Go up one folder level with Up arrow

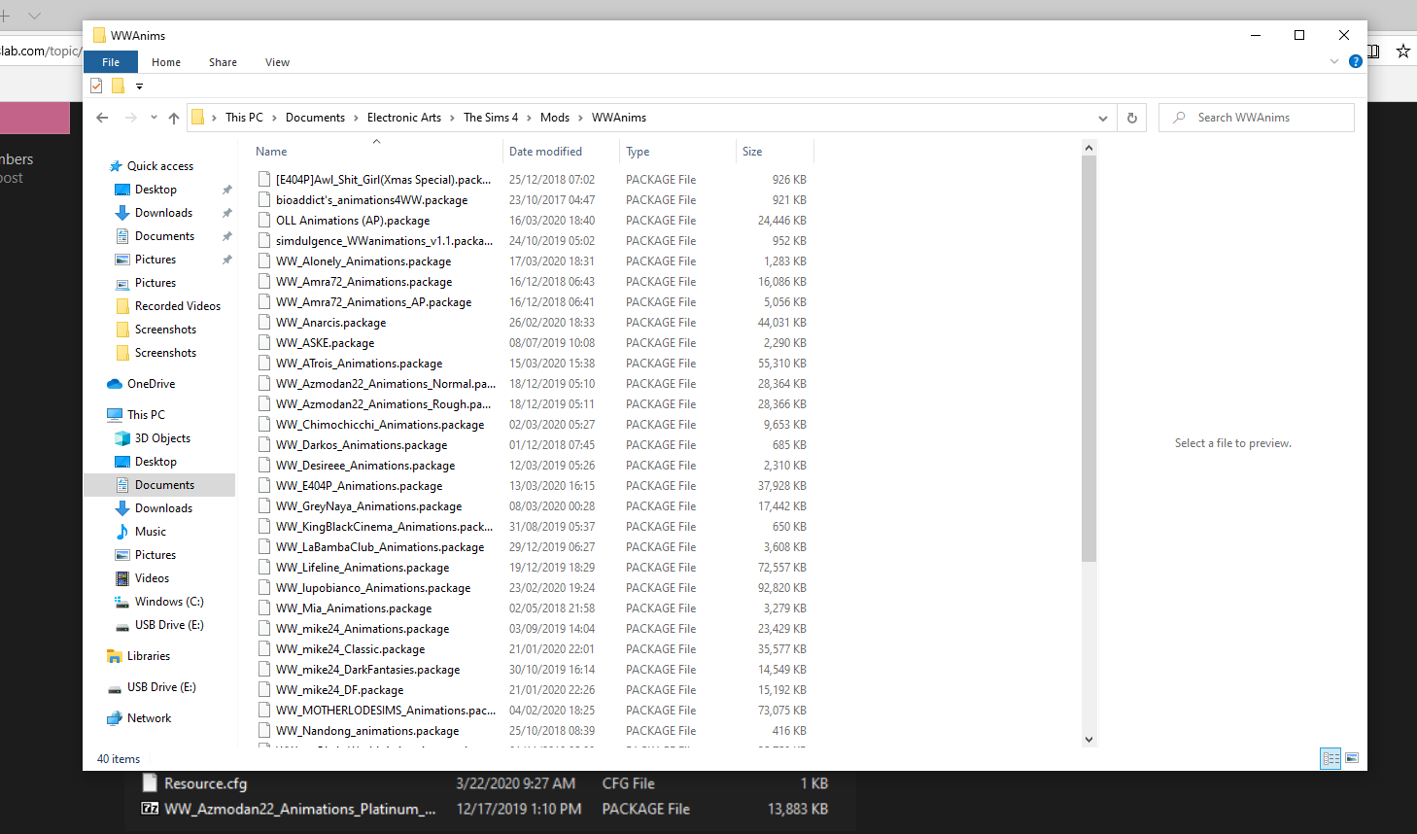pos(174,118)
